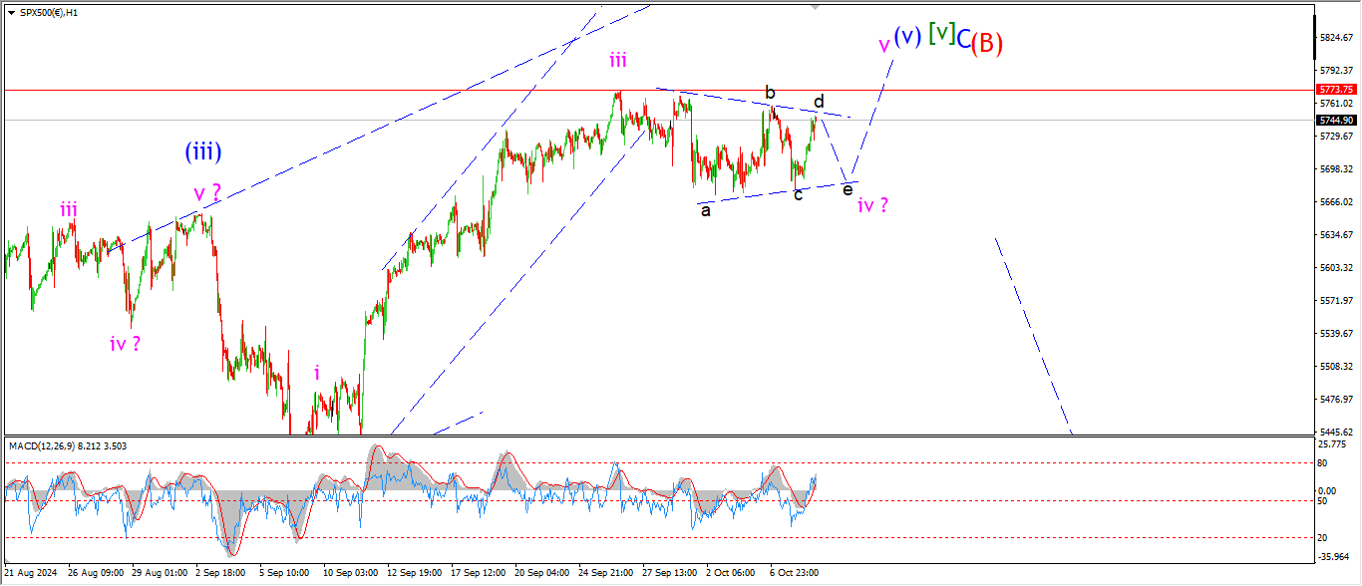Click the 6 Oct 23:00 date on time axis
This screenshot has height=586, width=1362.
click(x=795, y=573)
